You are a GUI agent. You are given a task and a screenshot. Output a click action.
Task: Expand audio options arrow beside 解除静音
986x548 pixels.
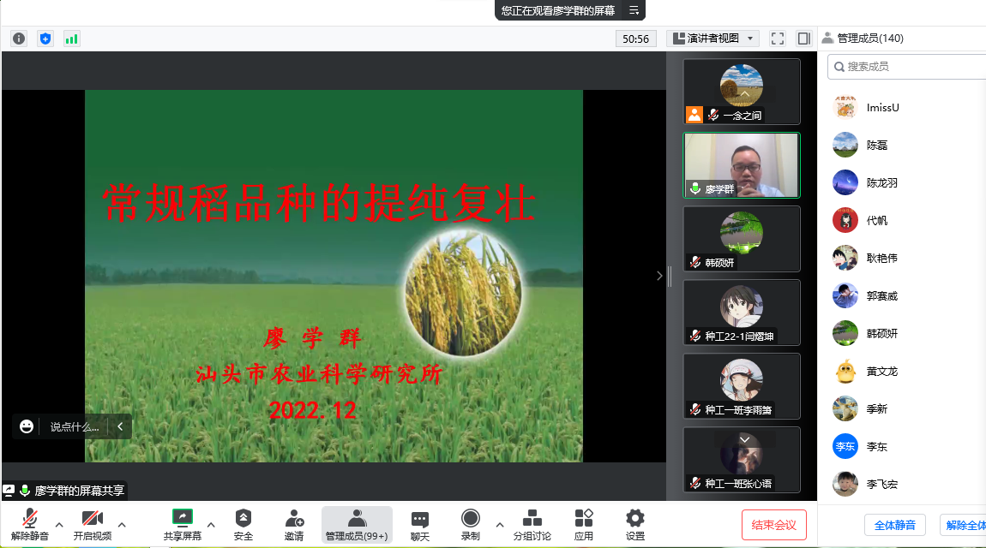pos(59,524)
